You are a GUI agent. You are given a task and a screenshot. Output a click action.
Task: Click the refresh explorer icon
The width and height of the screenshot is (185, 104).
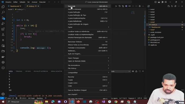[172, 6]
